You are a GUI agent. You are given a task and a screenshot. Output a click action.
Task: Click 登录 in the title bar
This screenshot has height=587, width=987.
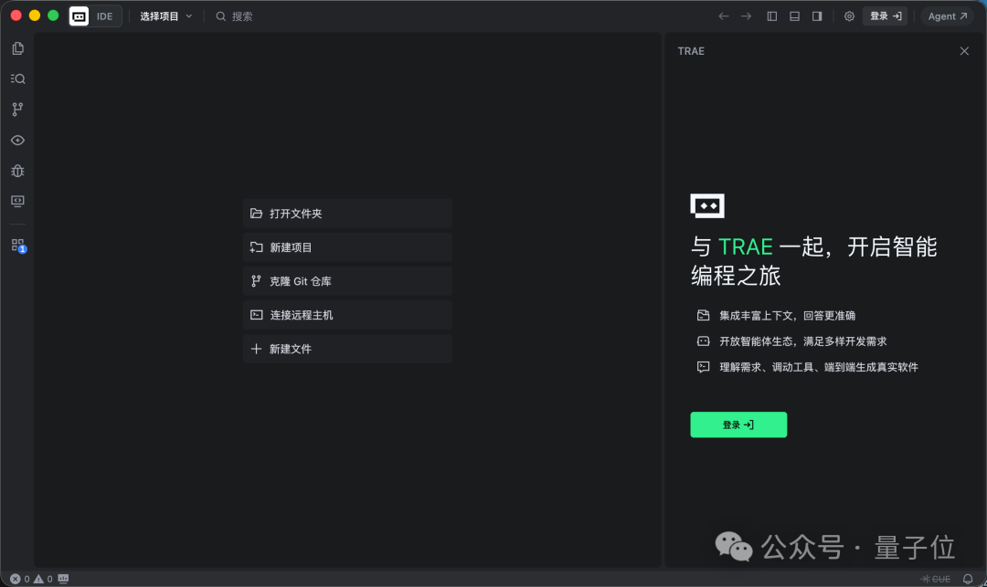point(885,16)
